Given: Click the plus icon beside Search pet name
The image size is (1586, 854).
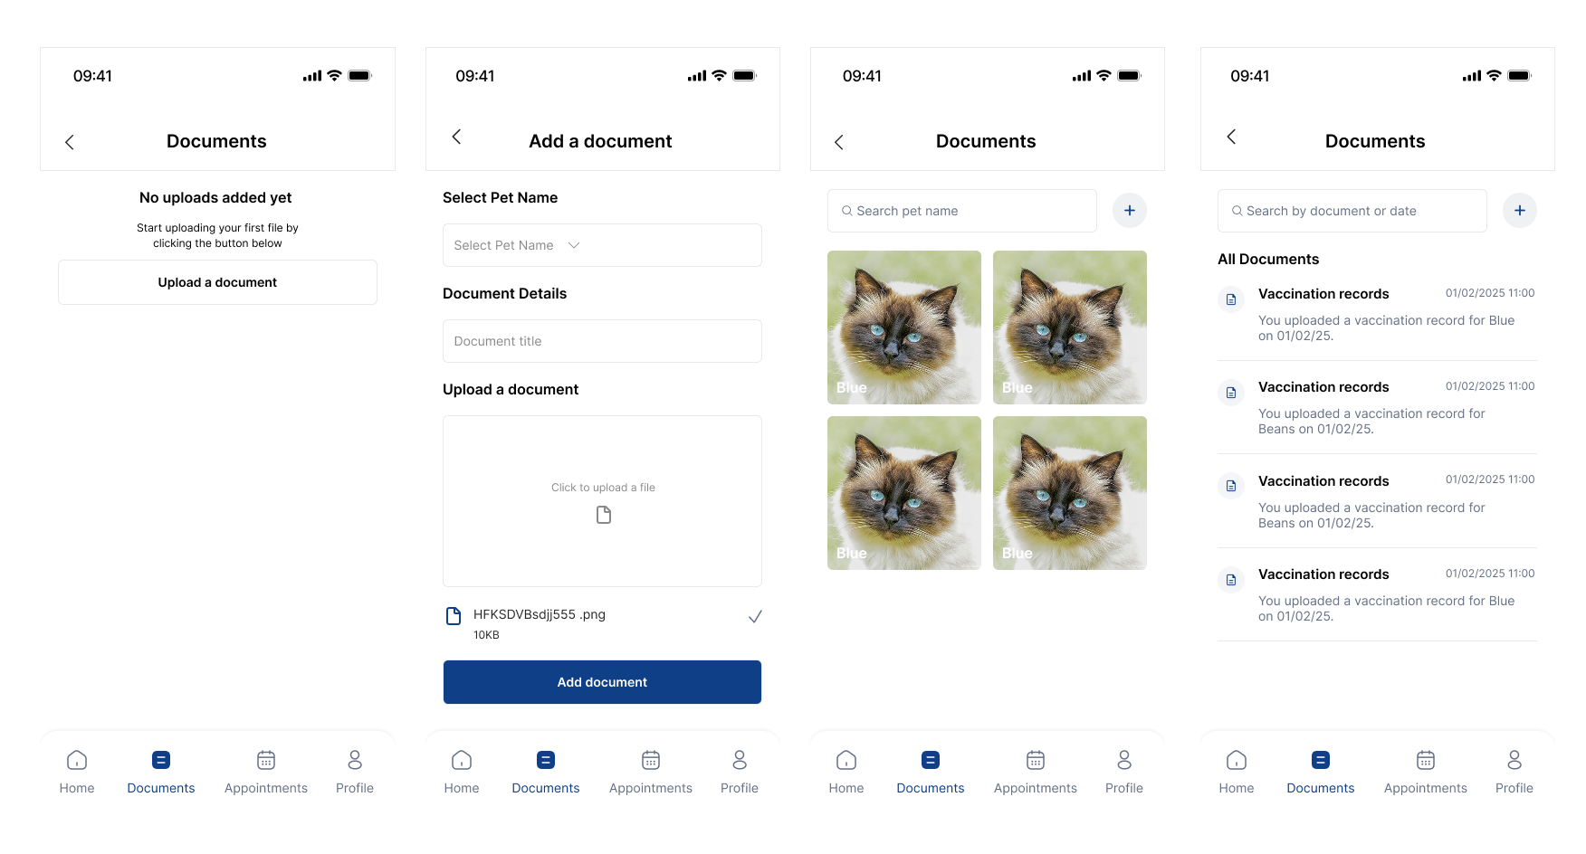Looking at the screenshot, I should click(1129, 211).
